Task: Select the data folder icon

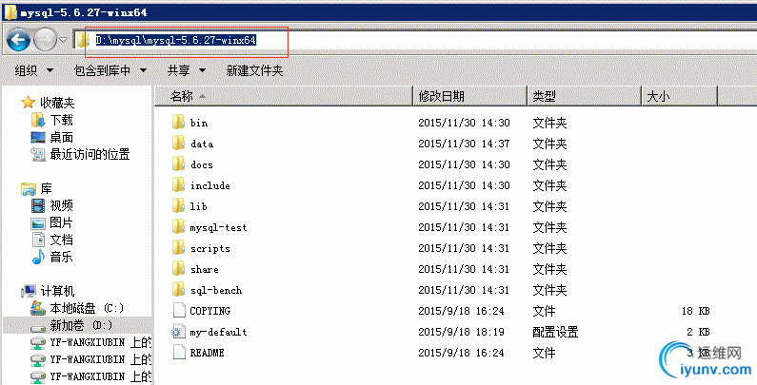Action: tap(179, 144)
